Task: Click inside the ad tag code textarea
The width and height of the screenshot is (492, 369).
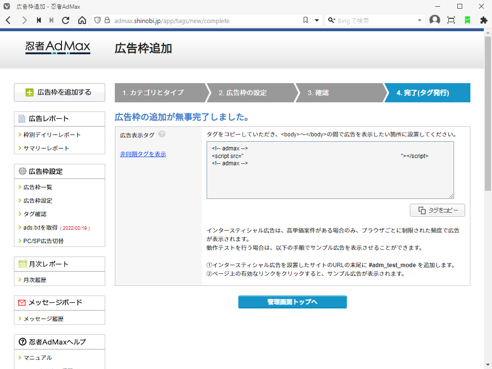Action: (x=330, y=170)
